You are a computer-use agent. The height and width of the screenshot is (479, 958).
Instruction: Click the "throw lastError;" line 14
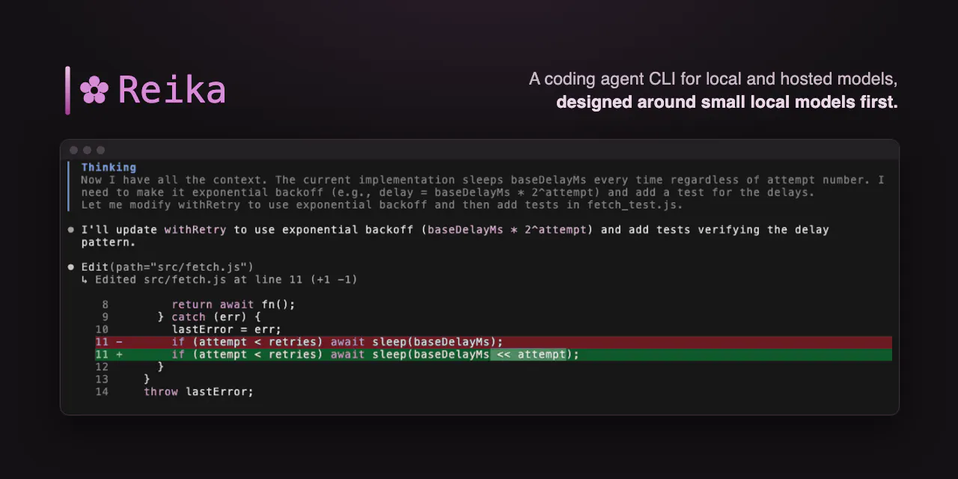(x=198, y=391)
